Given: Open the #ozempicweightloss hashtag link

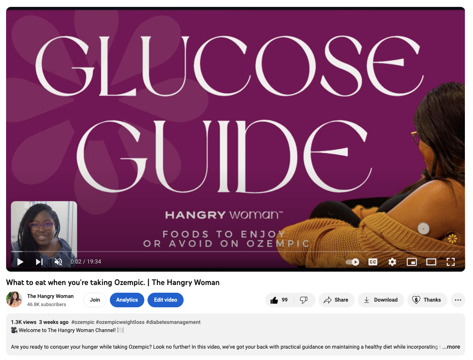Looking at the screenshot, I should tap(120, 322).
